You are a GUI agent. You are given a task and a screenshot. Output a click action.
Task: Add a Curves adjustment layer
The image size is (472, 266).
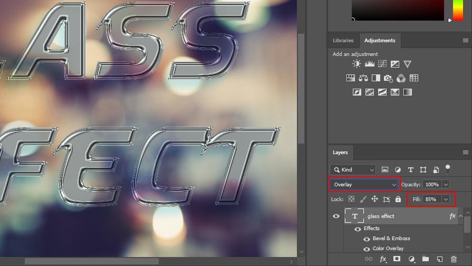click(x=382, y=64)
